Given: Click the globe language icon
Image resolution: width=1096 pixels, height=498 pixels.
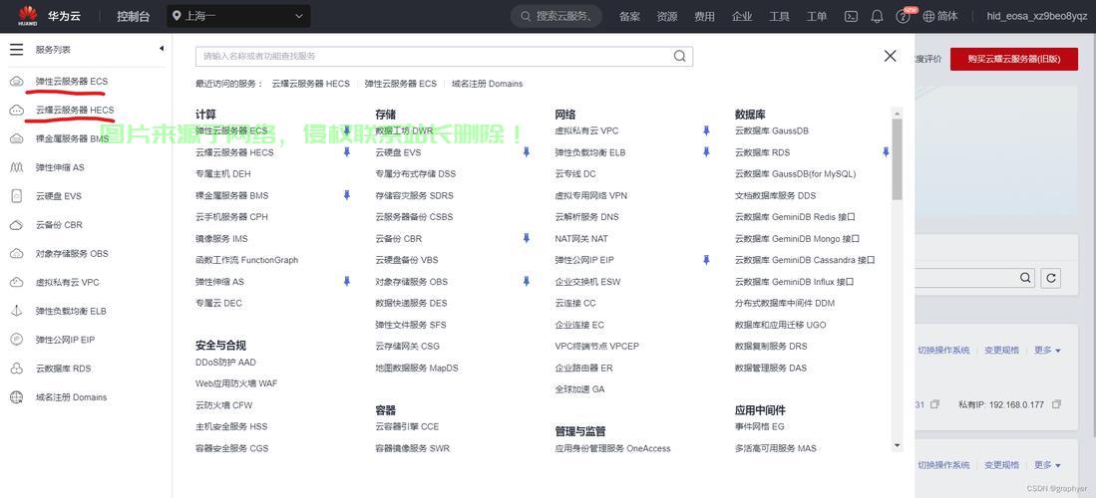Looking at the screenshot, I should click(928, 16).
